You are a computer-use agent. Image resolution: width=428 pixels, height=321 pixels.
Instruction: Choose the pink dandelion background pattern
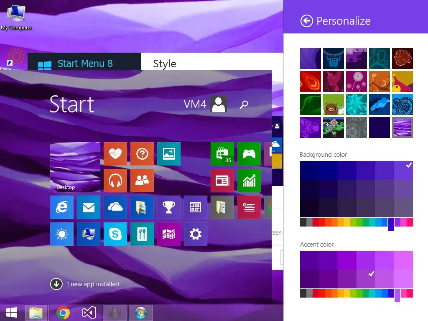[357, 82]
